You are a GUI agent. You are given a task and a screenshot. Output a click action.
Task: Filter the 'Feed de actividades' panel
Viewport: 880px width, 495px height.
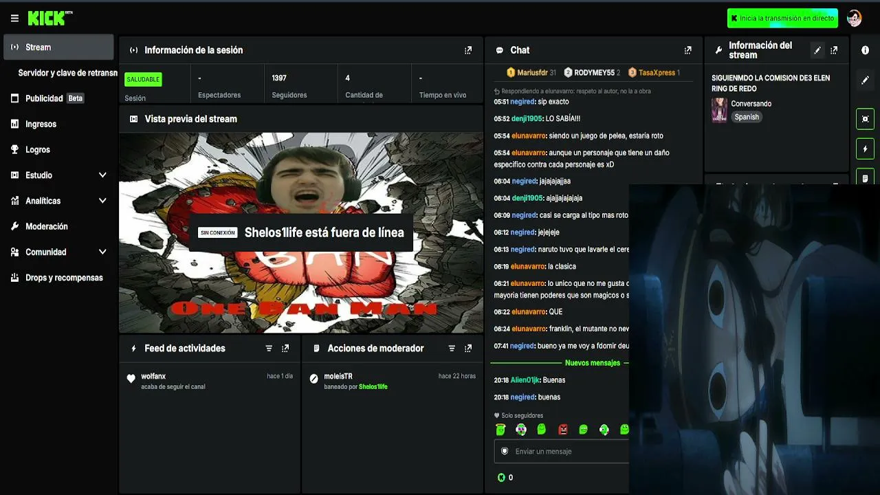tap(269, 349)
